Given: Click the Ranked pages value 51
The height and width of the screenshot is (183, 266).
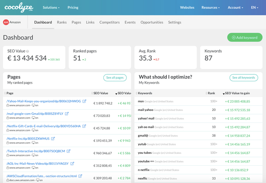Looking at the screenshot, I should (x=77, y=58).
